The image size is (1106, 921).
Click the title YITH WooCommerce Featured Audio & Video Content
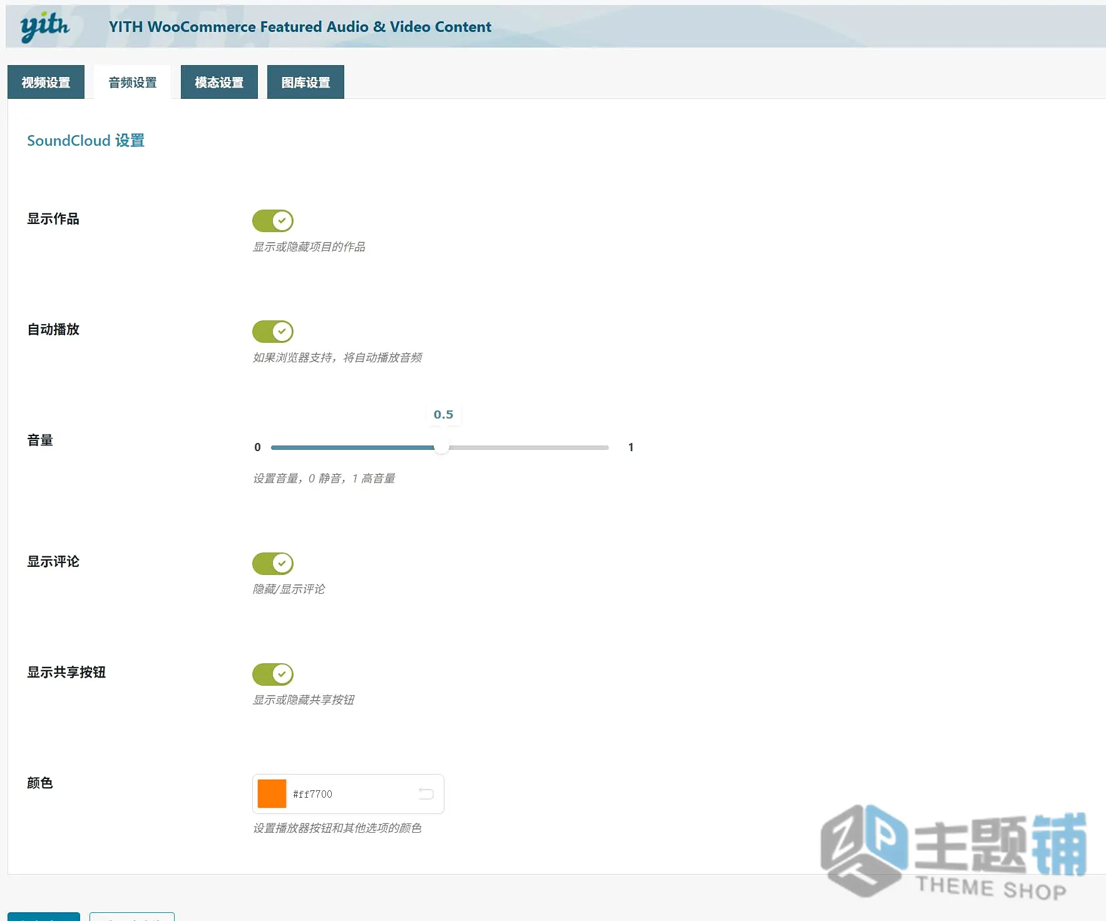(x=300, y=27)
